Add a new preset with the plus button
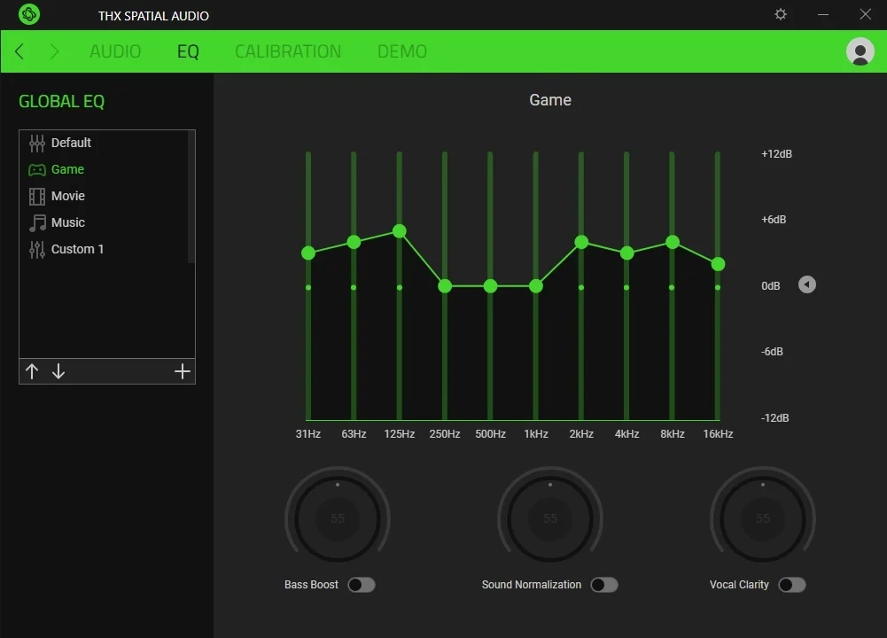Viewport: 887px width, 638px height. pyautogui.click(x=183, y=370)
